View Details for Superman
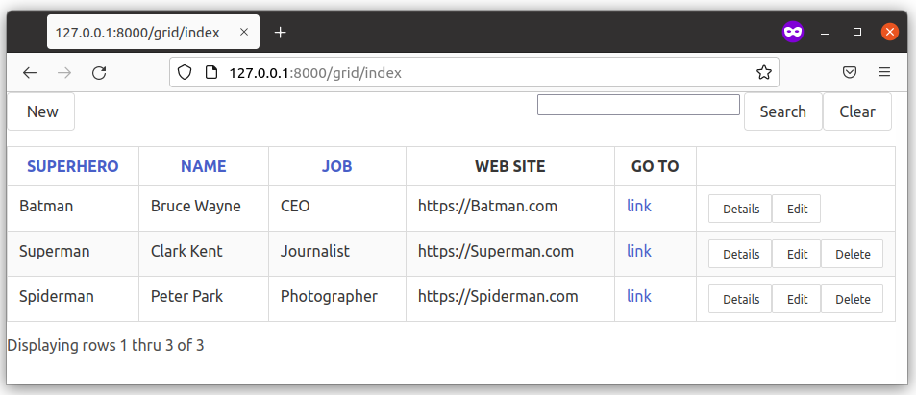 click(740, 254)
